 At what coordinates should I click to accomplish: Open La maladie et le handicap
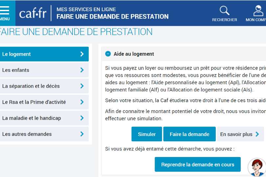[x=44, y=118]
